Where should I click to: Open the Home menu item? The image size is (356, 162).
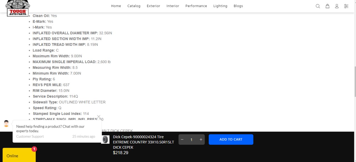coord(116,6)
